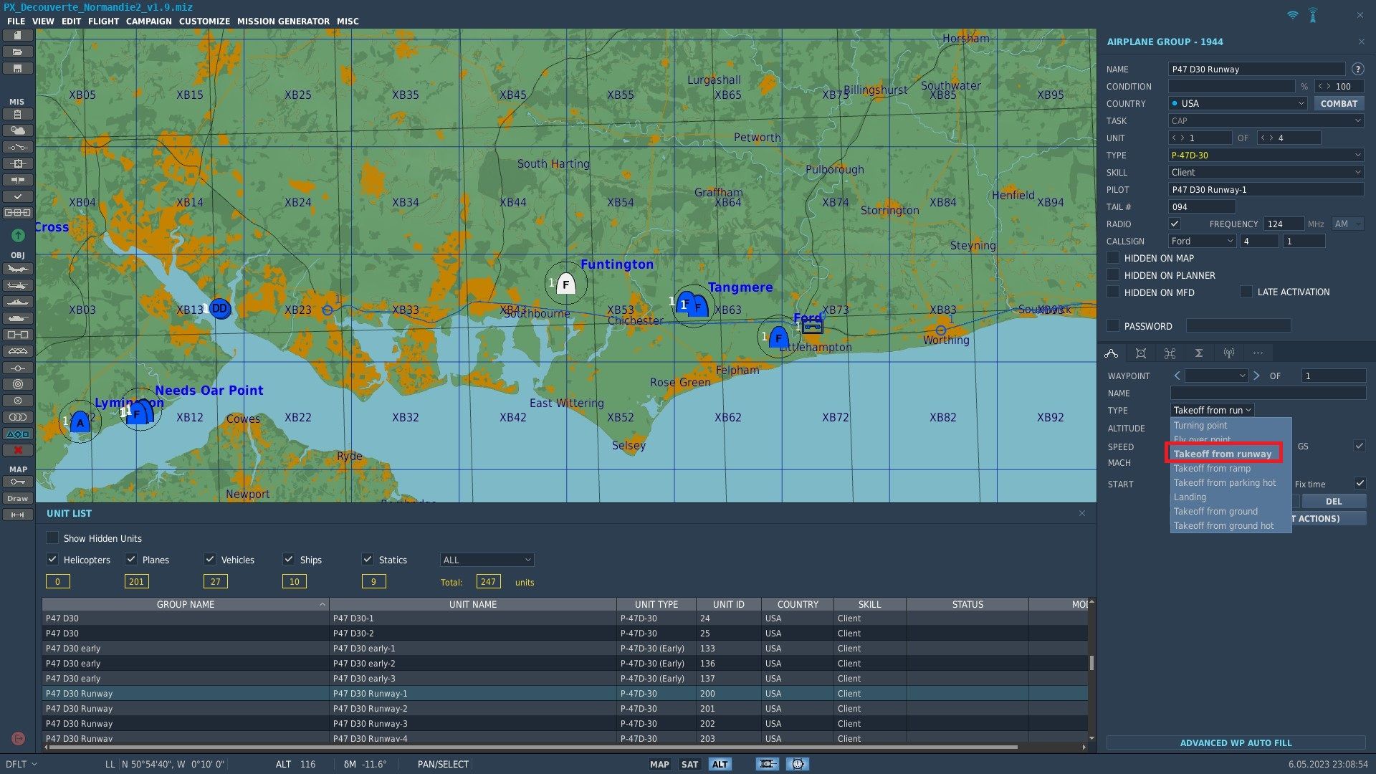Open the CAMPAIGN menu

pos(149,21)
